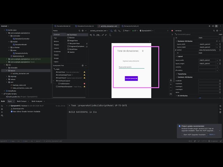Collapse textInputLayout in Component Tree
The height and width of the screenshot is (167, 223).
click(x=54, y=81)
